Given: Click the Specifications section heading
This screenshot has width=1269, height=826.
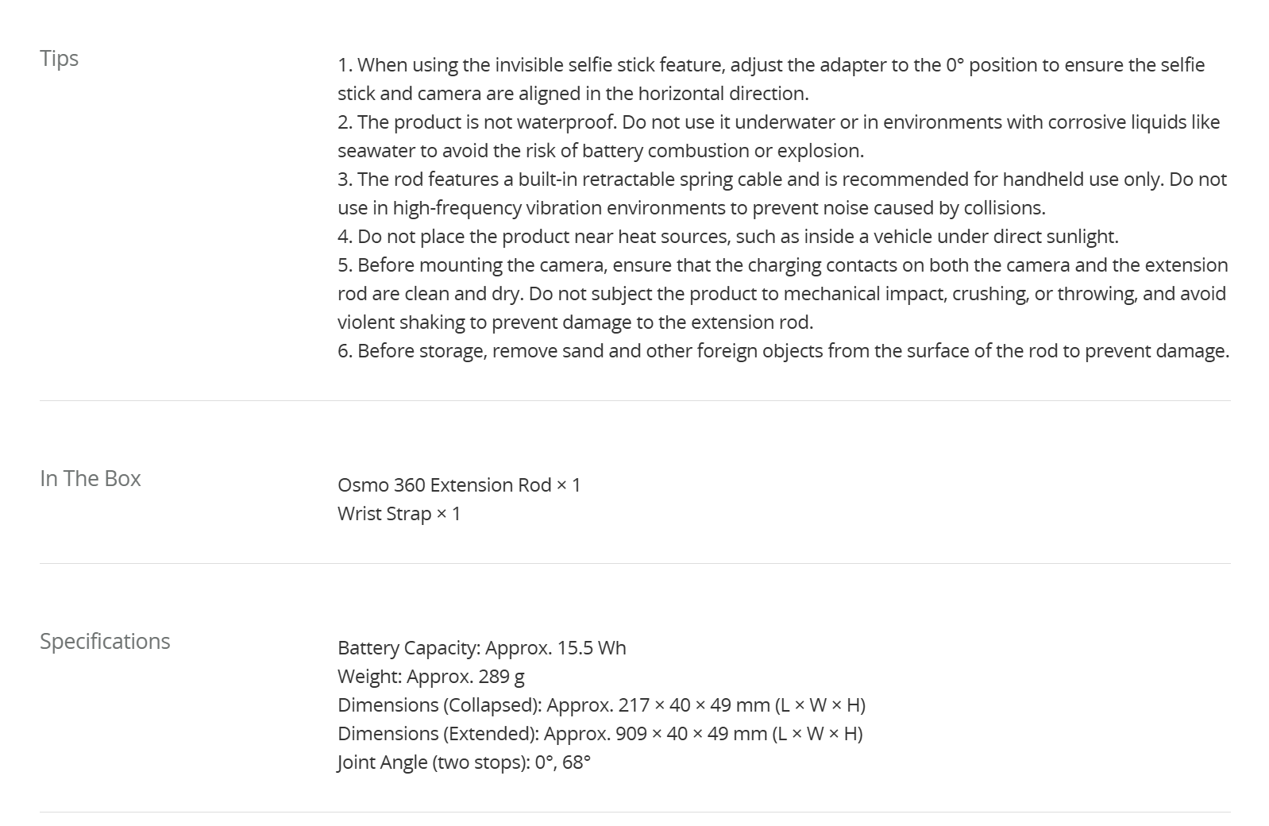Looking at the screenshot, I should pos(105,641).
